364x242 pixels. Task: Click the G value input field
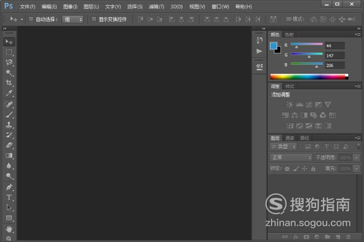click(x=334, y=55)
